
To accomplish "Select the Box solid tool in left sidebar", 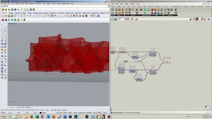I will 2,44.
